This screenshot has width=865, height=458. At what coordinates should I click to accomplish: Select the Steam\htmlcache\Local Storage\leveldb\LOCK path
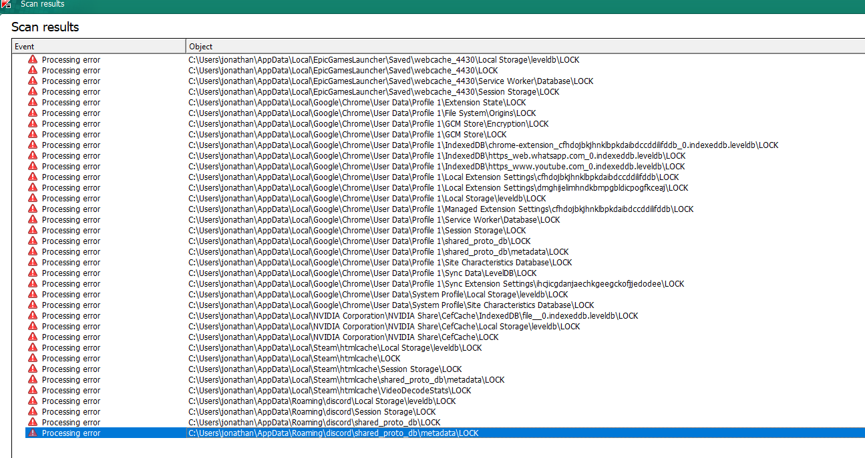coord(335,347)
